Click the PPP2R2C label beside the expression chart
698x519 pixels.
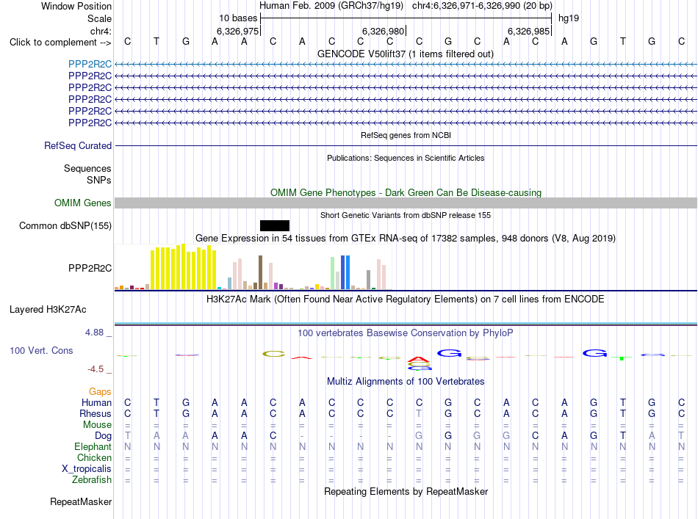(x=90, y=268)
